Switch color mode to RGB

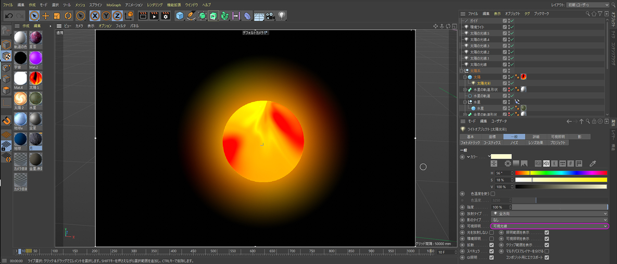point(538,164)
